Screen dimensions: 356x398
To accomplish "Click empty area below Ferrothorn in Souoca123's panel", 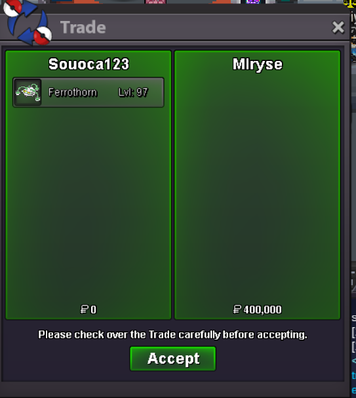I will (x=89, y=203).
